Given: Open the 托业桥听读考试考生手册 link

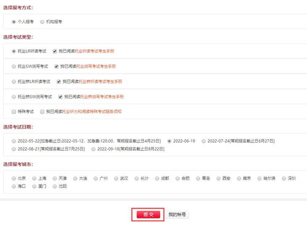Looking at the screenshot, I should [100, 81].
